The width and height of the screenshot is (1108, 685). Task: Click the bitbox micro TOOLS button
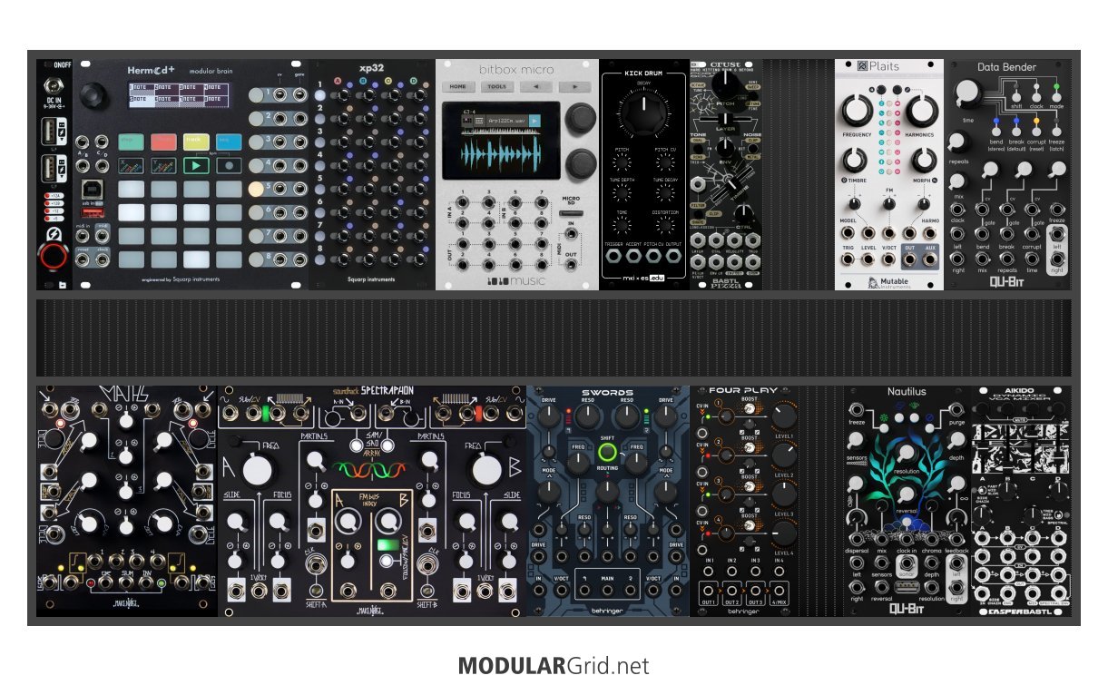coord(497,86)
